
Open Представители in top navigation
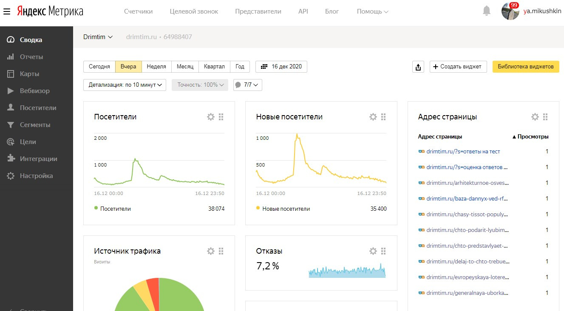point(258,11)
